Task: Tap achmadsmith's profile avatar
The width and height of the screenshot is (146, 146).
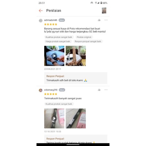Action: click(x=41, y=20)
